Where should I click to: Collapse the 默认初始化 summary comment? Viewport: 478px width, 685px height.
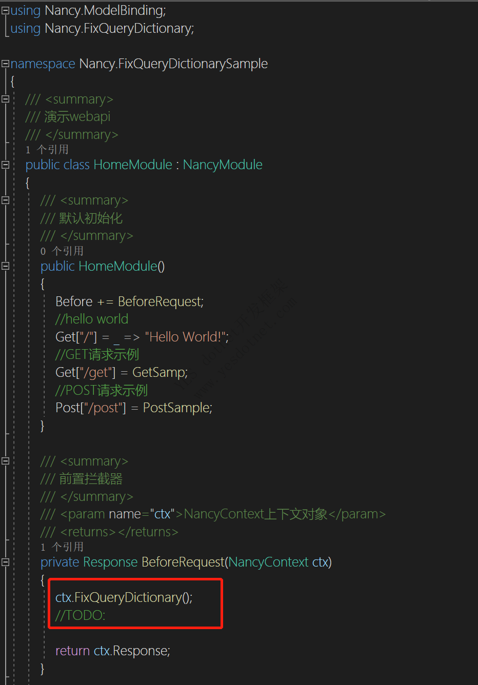(5, 200)
